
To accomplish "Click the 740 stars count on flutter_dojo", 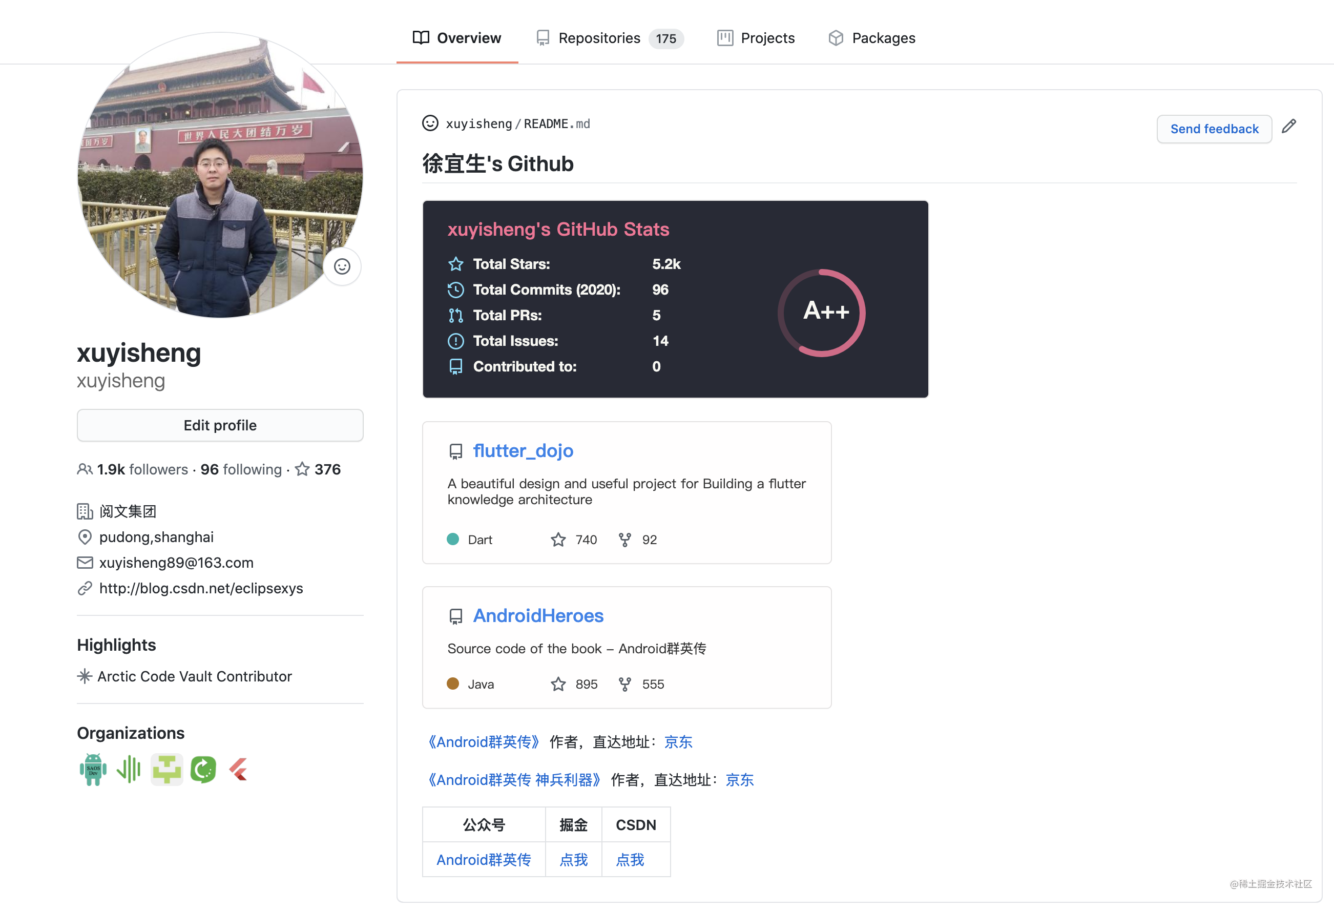I will [x=574, y=540].
